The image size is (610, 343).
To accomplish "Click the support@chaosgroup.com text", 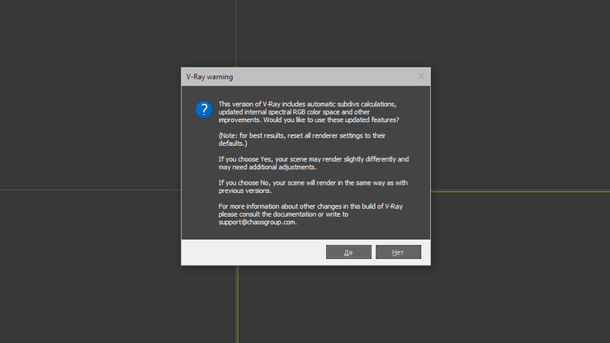I will click(257, 222).
